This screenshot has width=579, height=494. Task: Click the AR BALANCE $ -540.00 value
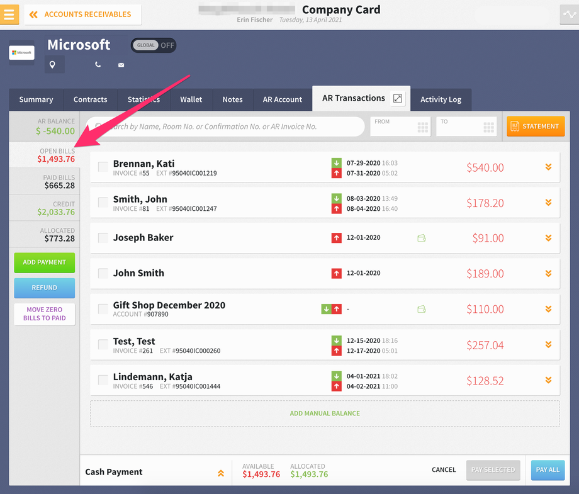pyautogui.click(x=55, y=131)
